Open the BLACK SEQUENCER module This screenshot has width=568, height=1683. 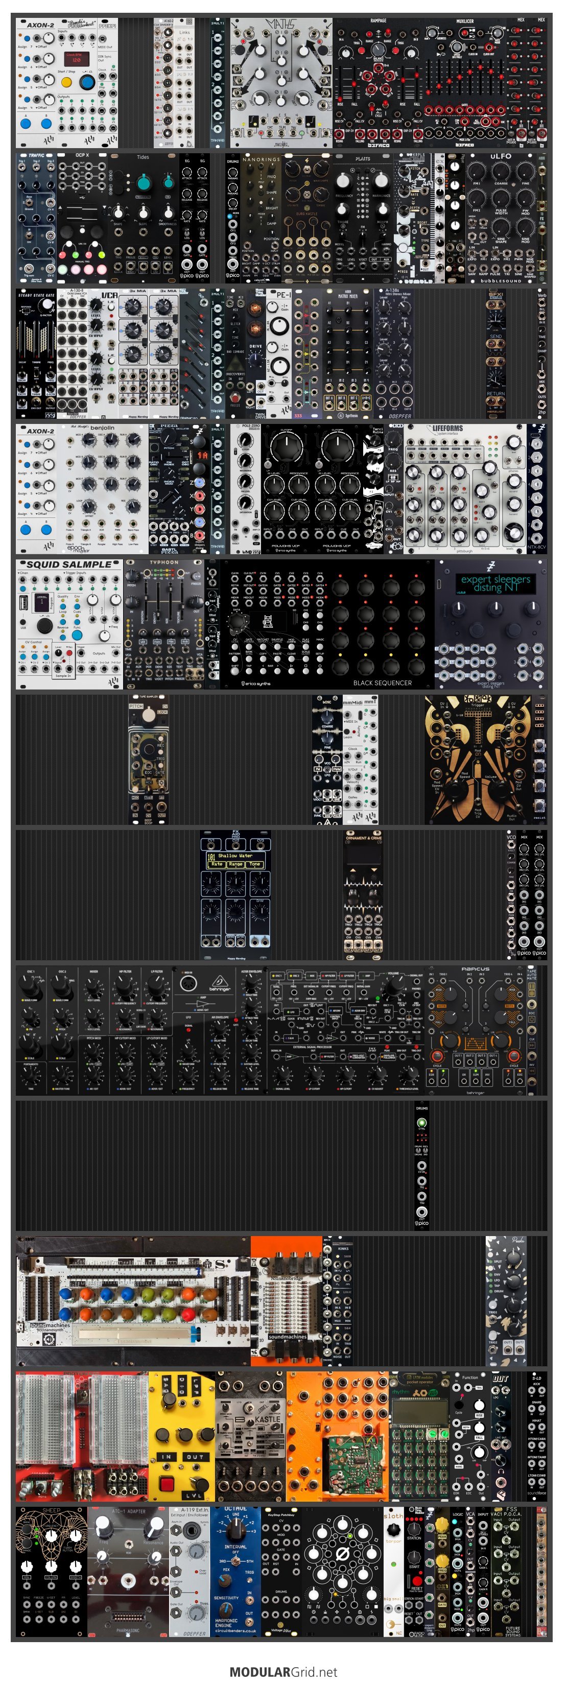(327, 624)
